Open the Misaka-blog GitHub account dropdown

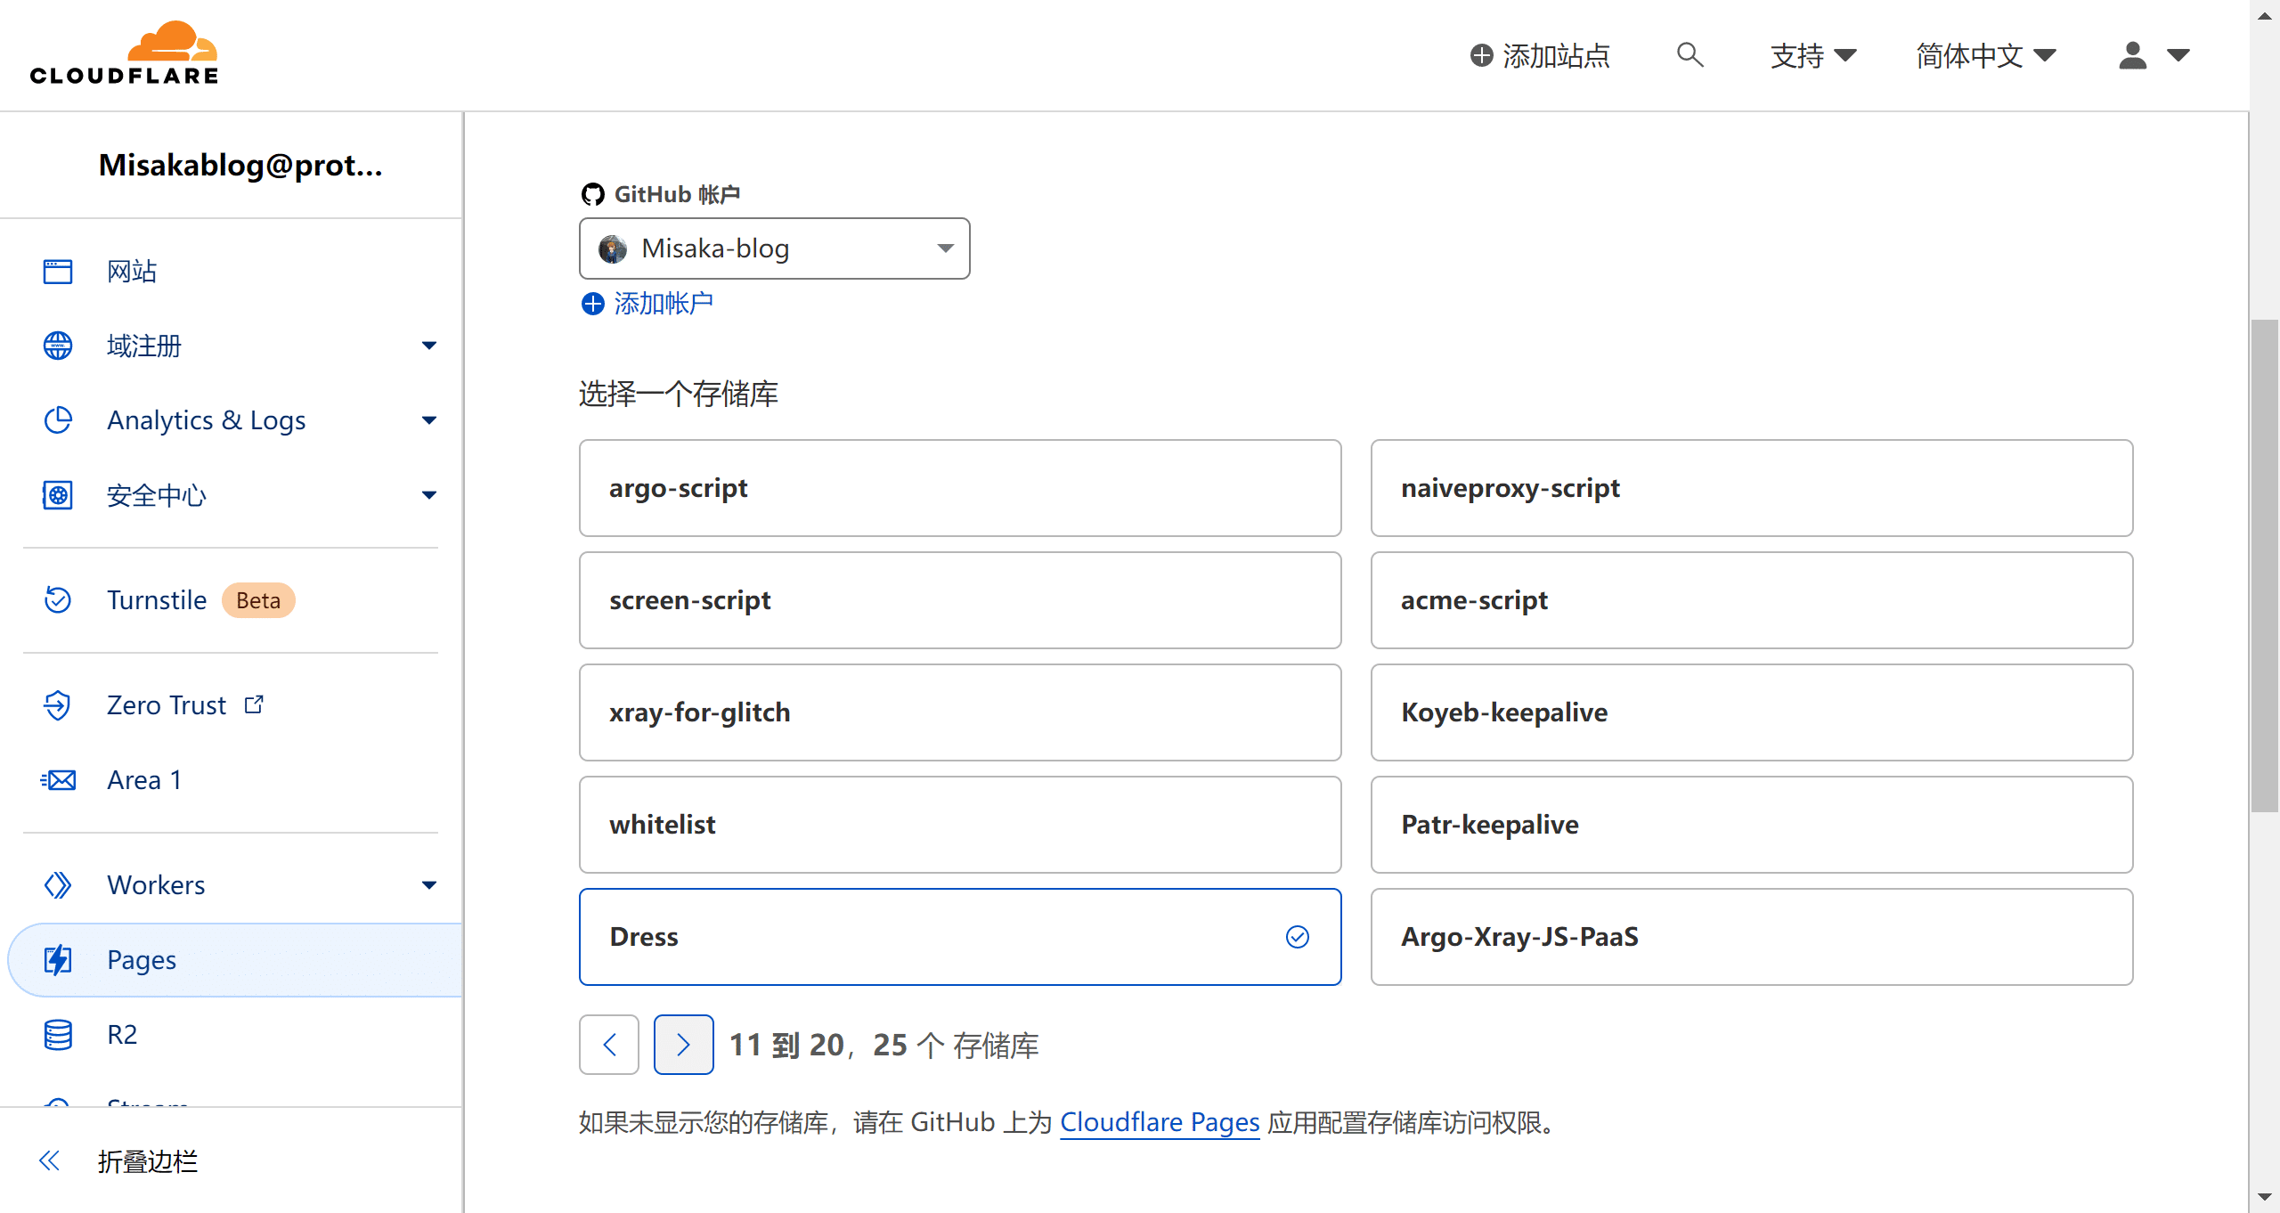(x=774, y=248)
